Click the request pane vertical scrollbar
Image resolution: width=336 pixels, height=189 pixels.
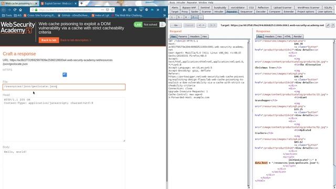click(249, 113)
